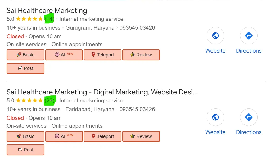Click Post button in Gurugram listing

pos(26,68)
